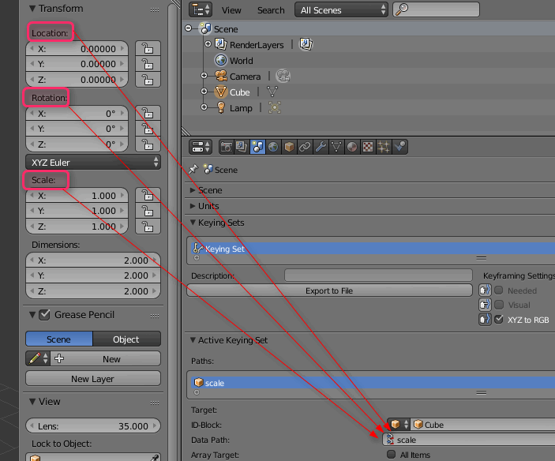Open the properties editor type selector
This screenshot has height=461, width=555.
tap(201, 147)
